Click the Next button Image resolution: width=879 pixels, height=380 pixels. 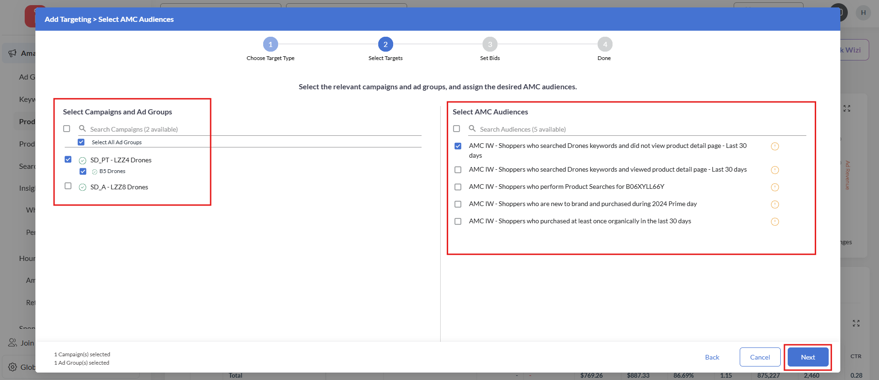point(808,357)
